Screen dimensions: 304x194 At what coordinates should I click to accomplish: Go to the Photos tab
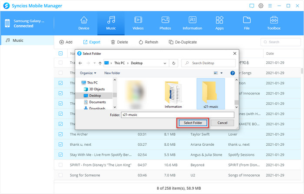click(x=165, y=23)
